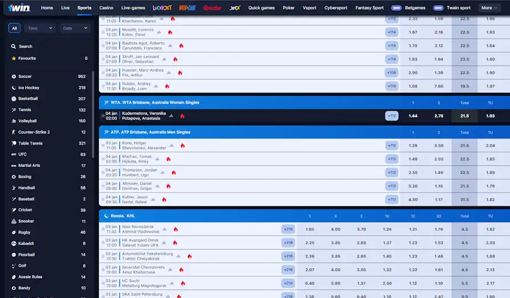Open the Home tab
The image size is (510, 298).
tap(47, 8)
